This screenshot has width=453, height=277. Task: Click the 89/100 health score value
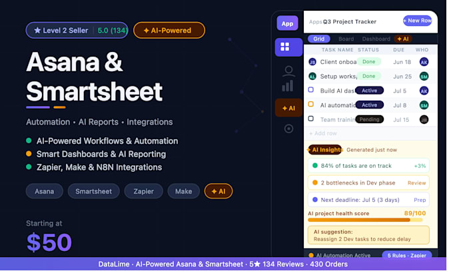pyautogui.click(x=415, y=213)
